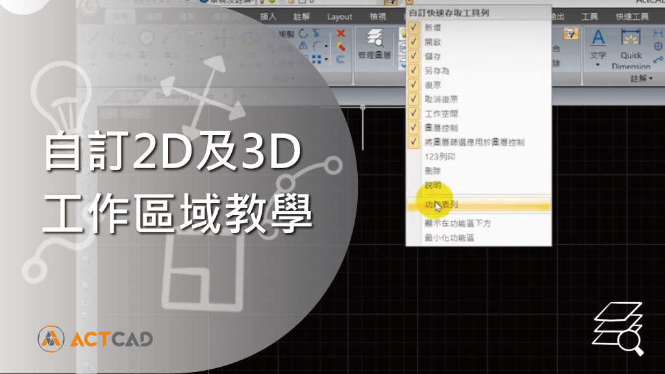The width and height of the screenshot is (665, 374).
Task: Click the Trim icon beside the Rotate icon
Action: pos(316,33)
